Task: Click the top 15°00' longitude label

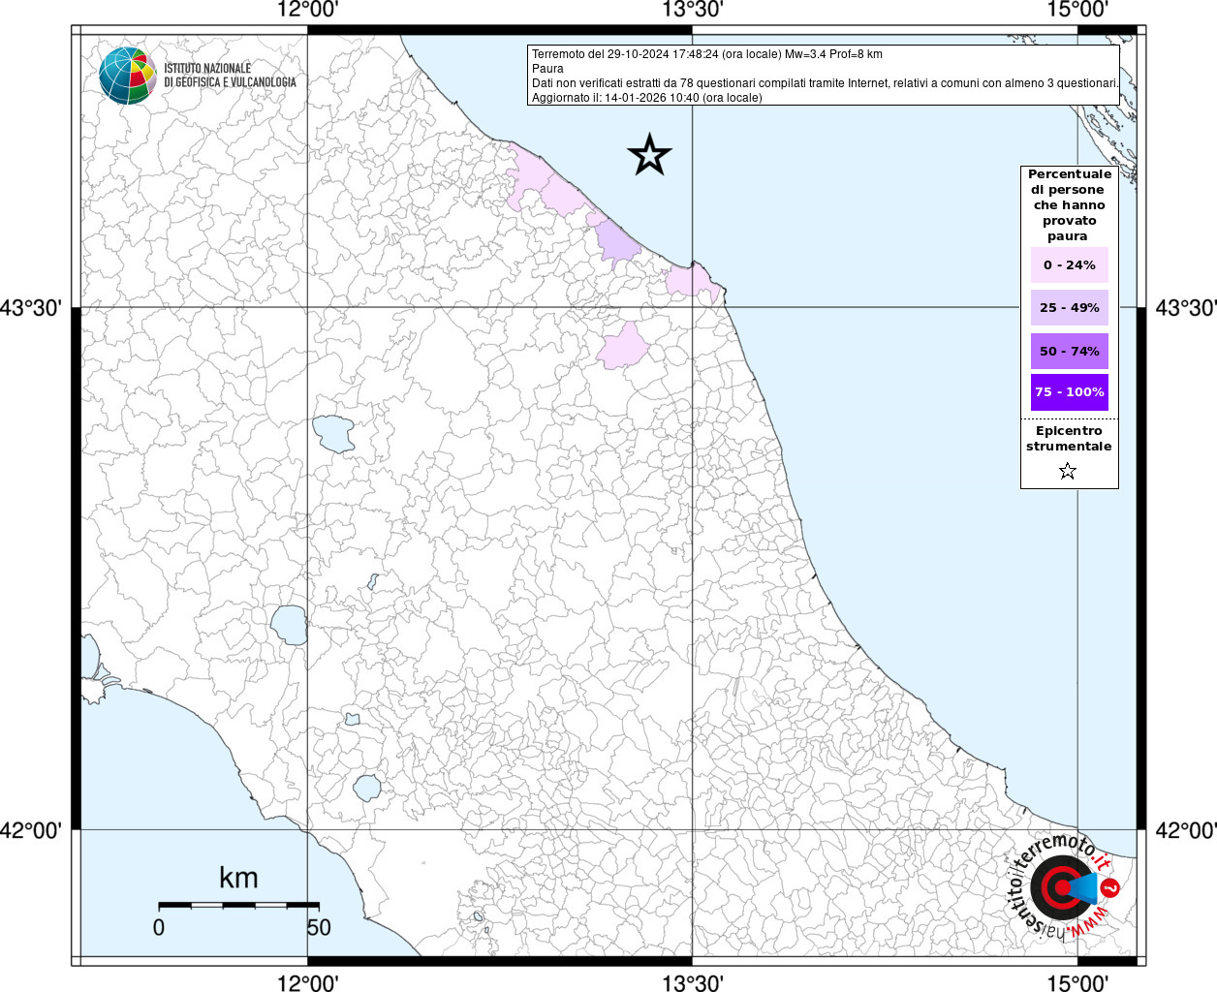Action: pyautogui.click(x=1077, y=10)
